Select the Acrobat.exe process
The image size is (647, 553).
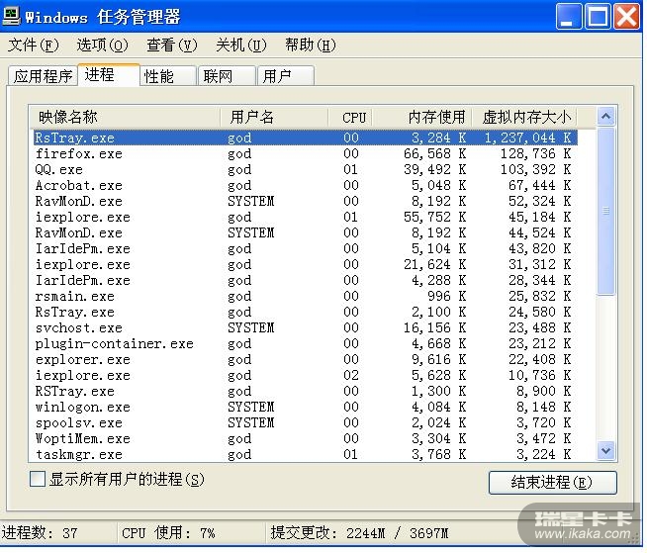(x=305, y=185)
